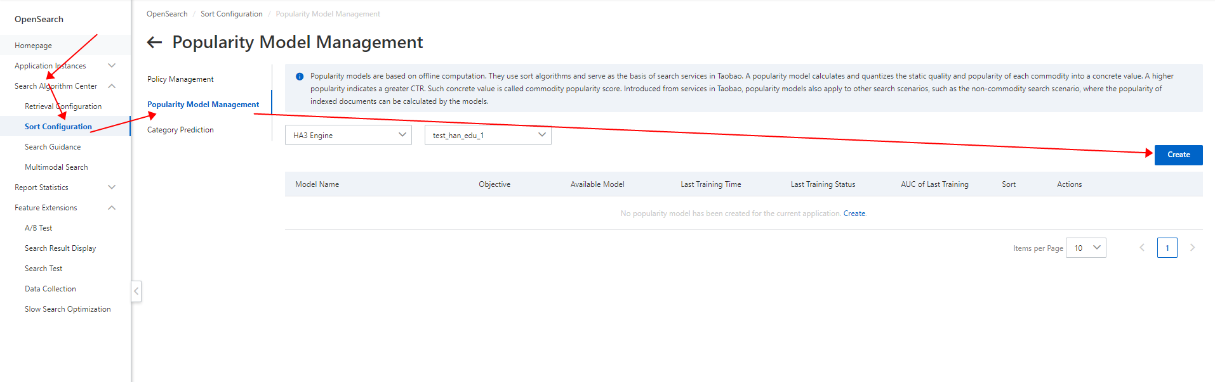The image size is (1215, 382).
Task: Expand Application Instances menu chevron
Action: pyautogui.click(x=112, y=66)
